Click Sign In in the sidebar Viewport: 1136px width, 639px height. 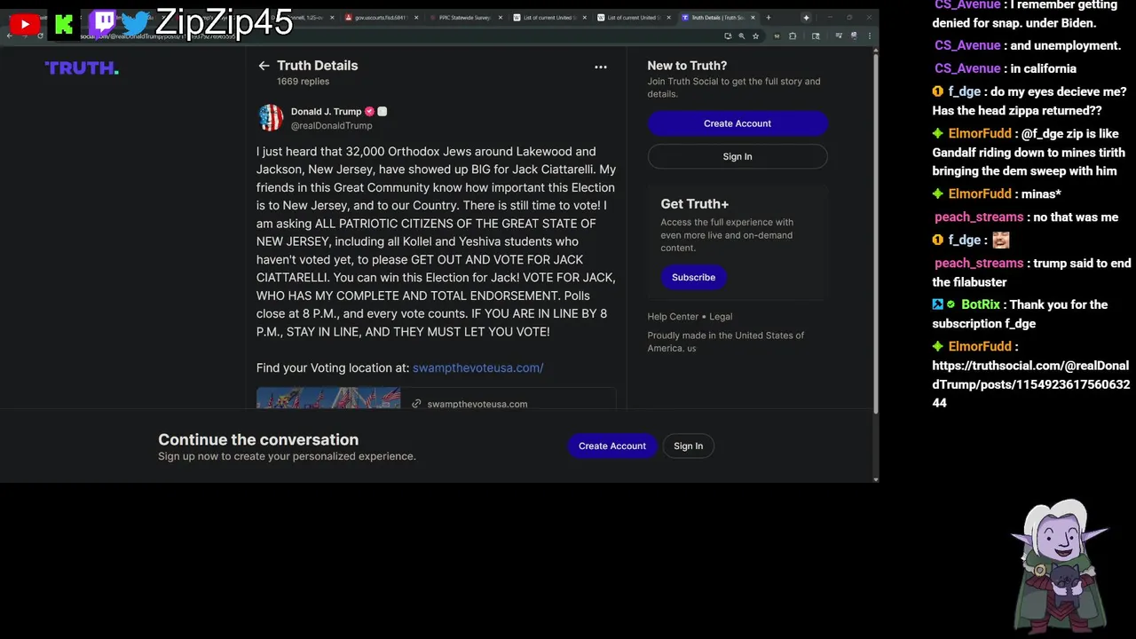click(738, 156)
